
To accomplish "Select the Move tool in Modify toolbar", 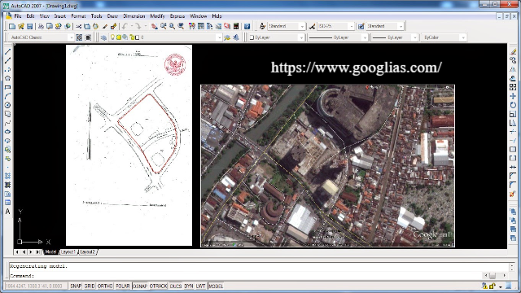I will tap(513, 96).
